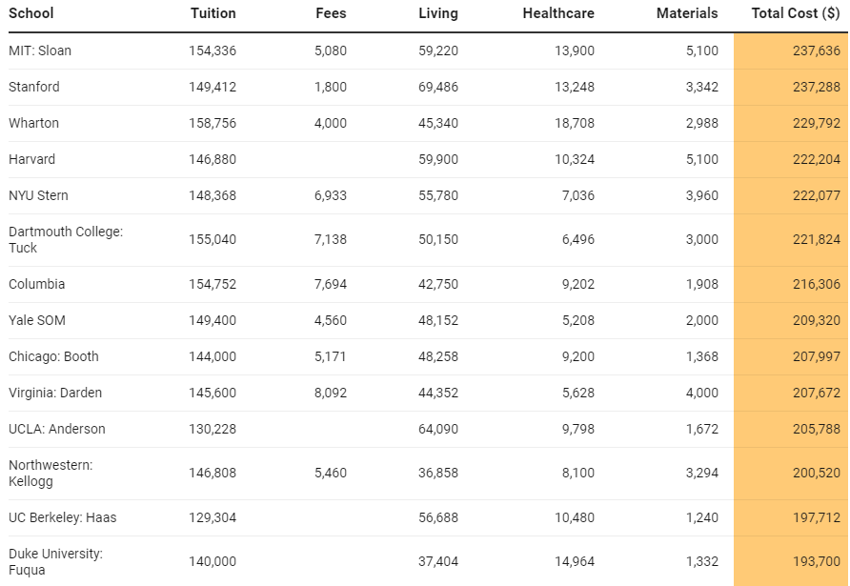Click Yale SOM's healthcare value 5,208
Image resolution: width=850 pixels, height=586 pixels.
tap(575, 320)
